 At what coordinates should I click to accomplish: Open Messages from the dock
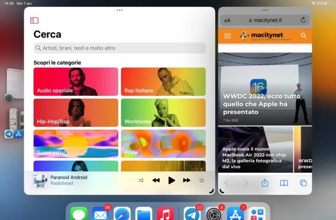click(78, 214)
